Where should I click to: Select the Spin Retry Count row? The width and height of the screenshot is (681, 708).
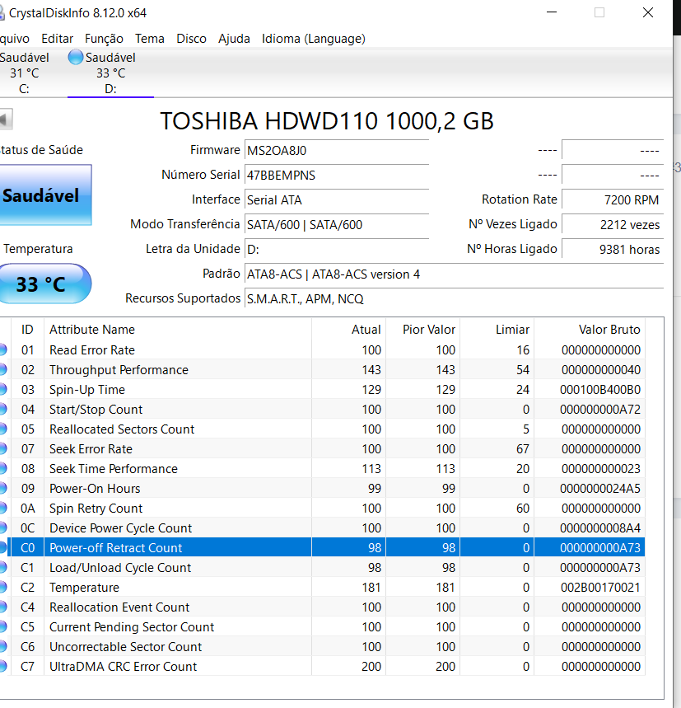[x=323, y=509]
